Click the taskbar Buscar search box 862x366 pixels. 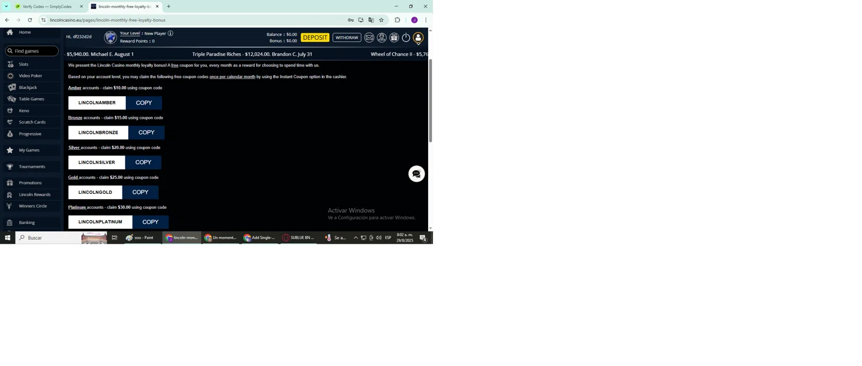pyautogui.click(x=61, y=237)
